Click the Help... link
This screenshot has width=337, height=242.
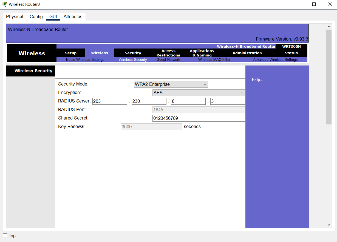click(x=257, y=80)
